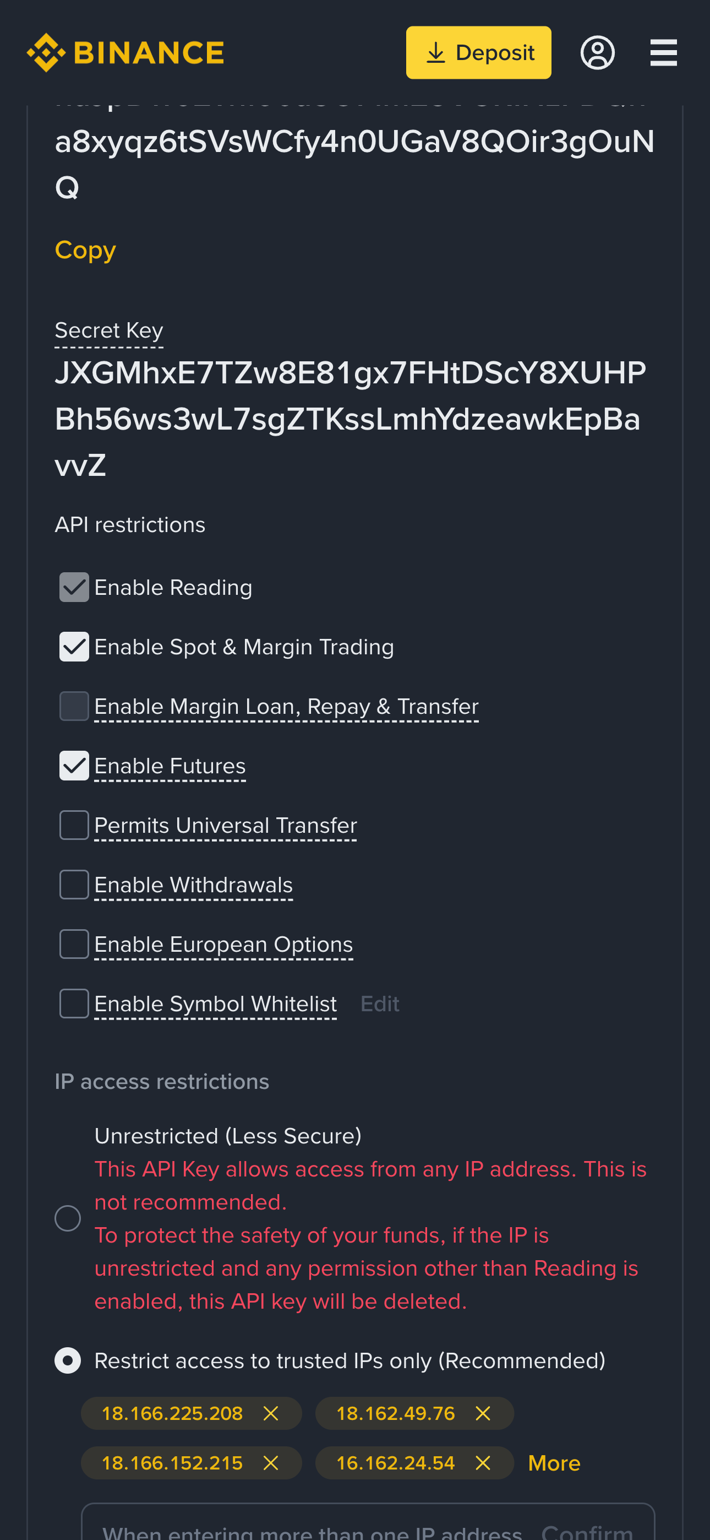The width and height of the screenshot is (710, 1540).
Task: Check Enable Margin Loan, Repay & Transfer
Action: [74, 706]
